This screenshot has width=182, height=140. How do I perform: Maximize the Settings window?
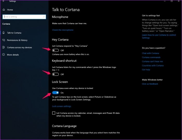172,1
